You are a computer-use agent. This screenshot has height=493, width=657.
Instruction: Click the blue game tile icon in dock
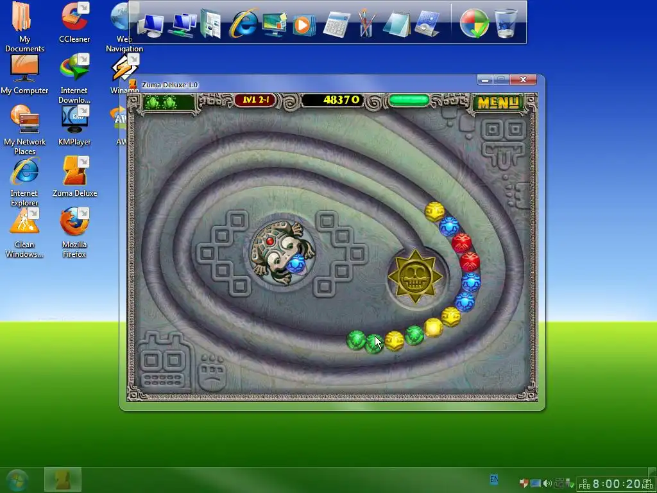coord(427,24)
